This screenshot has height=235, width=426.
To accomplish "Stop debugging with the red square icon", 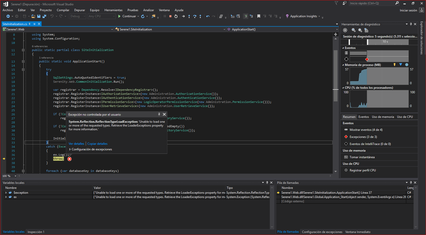I will 170,16.
